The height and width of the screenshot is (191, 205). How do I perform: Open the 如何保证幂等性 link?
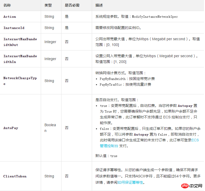(130, 182)
